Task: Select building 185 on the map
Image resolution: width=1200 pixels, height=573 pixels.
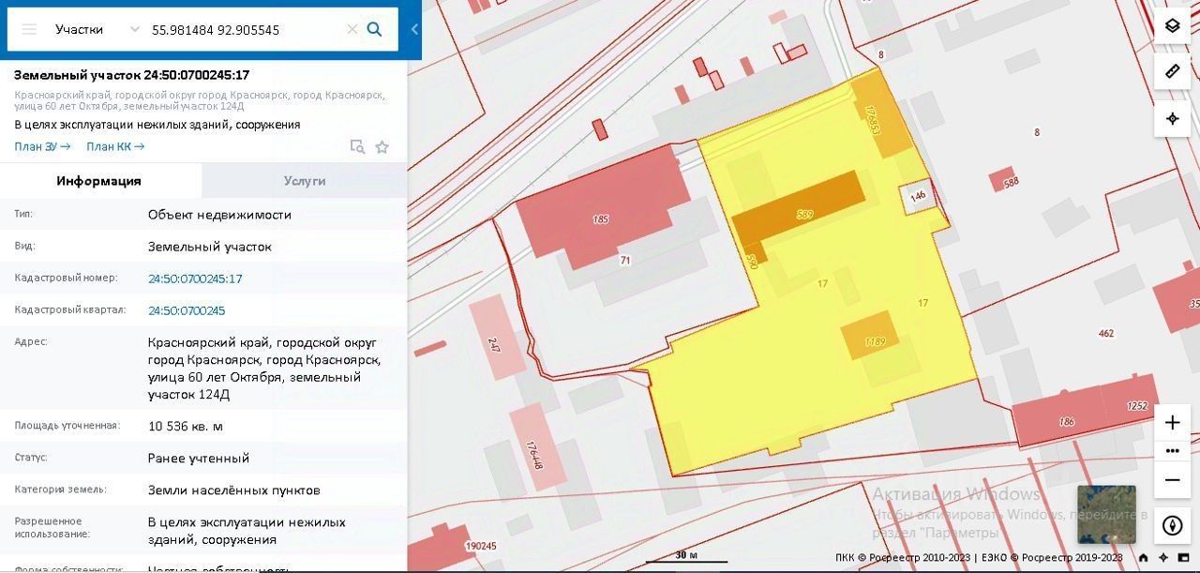Action: coord(601,219)
